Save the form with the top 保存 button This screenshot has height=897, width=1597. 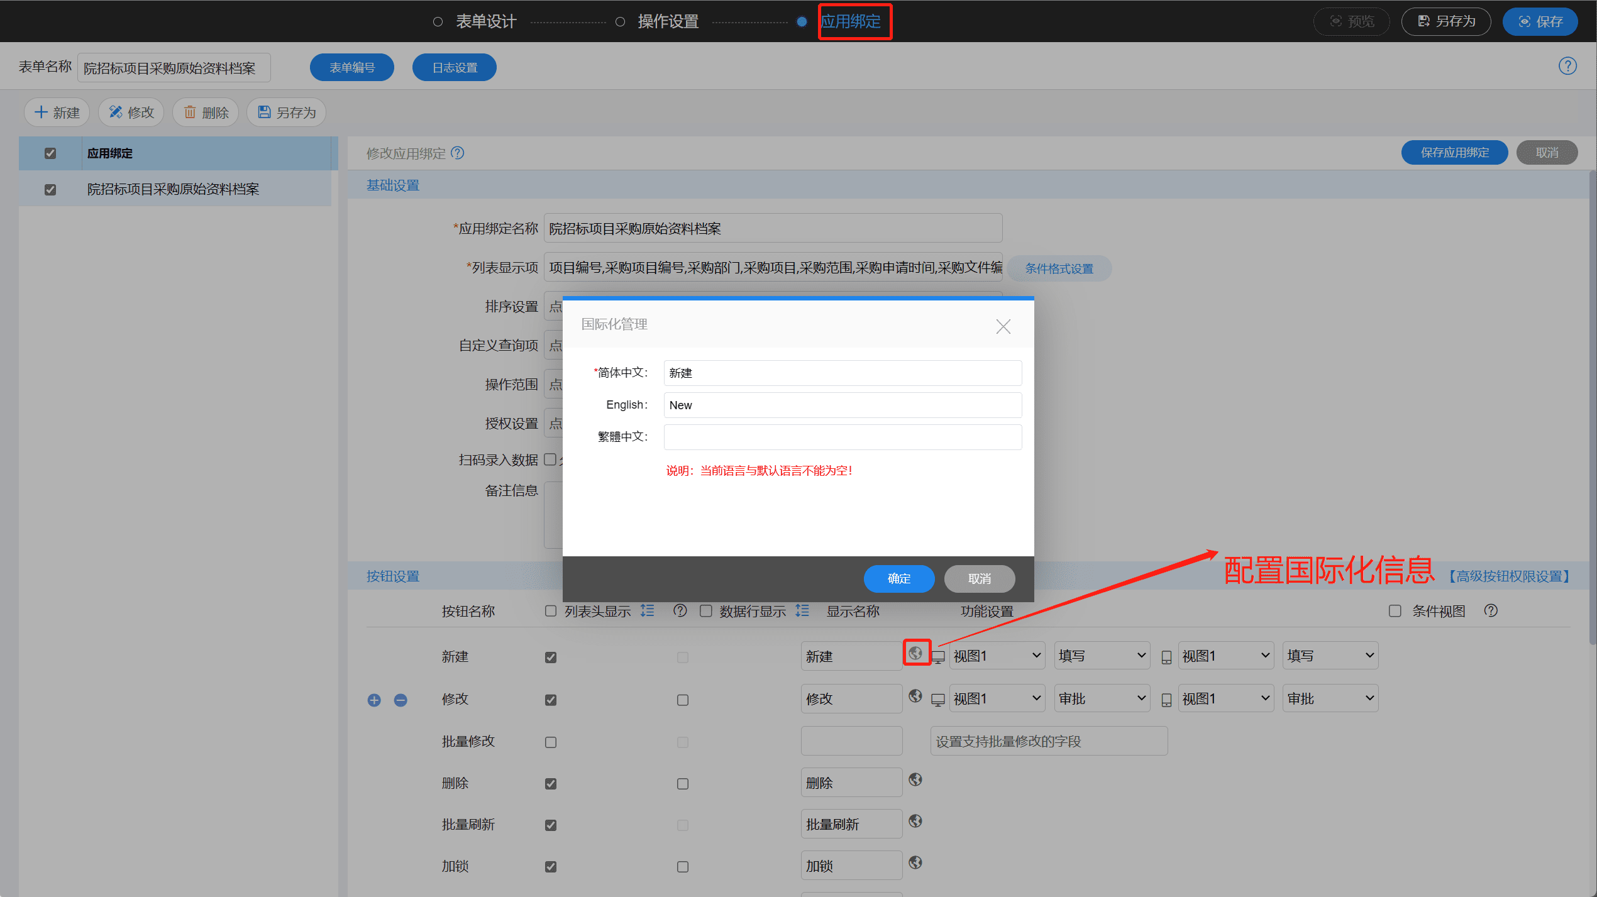(x=1540, y=22)
